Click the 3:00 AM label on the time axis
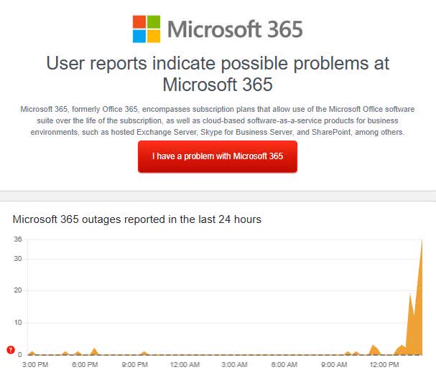Image resolution: width=436 pixels, height=380 pixels. click(234, 364)
